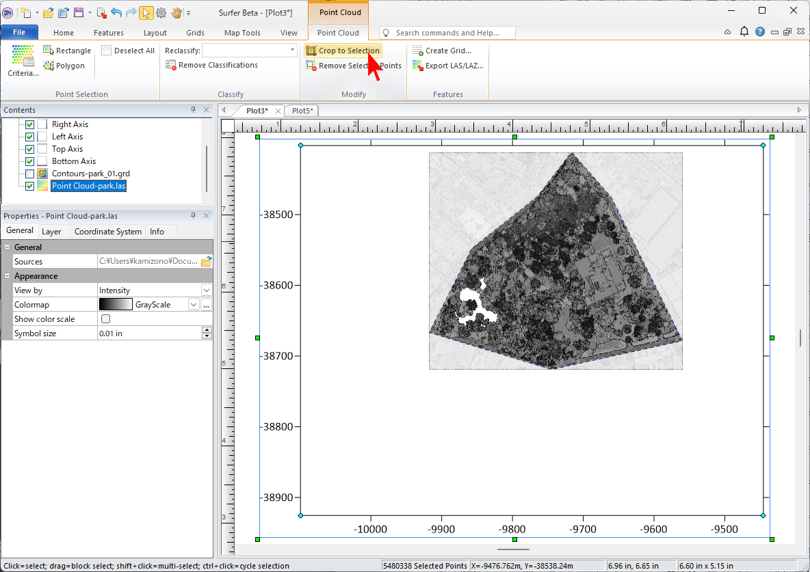Image resolution: width=810 pixels, height=572 pixels.
Task: Collapse the Appearance properties section
Action: (x=8, y=276)
